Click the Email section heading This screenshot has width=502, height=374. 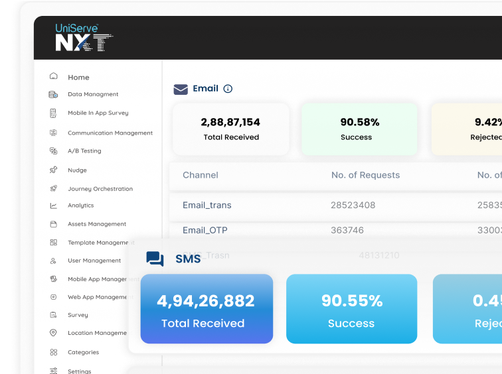click(x=206, y=89)
